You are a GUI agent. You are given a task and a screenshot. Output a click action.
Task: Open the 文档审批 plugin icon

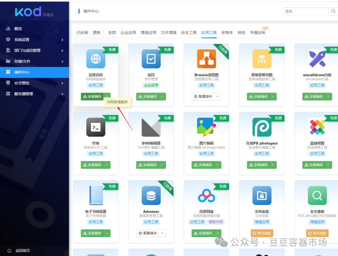click(262, 195)
